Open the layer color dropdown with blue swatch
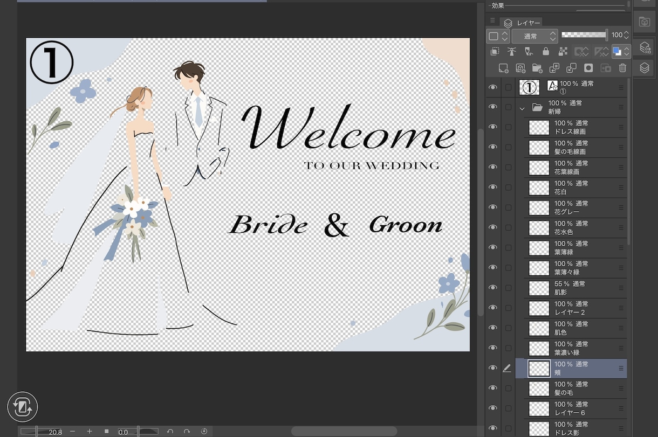Viewport: 658px width, 437px height. pos(621,52)
